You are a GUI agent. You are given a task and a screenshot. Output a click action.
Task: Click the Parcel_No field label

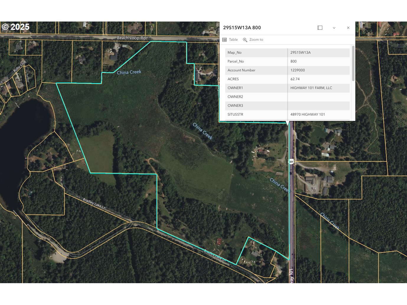pyautogui.click(x=236, y=61)
